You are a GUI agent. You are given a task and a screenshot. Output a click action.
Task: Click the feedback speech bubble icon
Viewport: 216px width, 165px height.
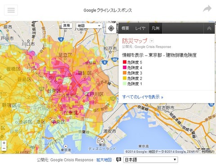pos(119,160)
